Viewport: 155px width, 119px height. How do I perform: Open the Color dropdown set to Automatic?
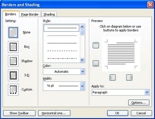pyautogui.click(x=64, y=72)
